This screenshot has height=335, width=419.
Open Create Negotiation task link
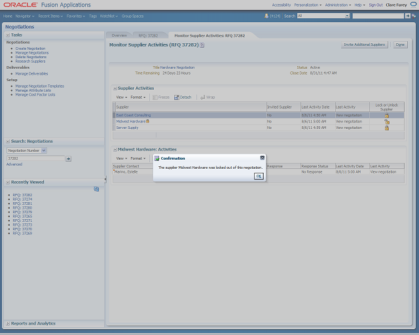tap(30, 48)
